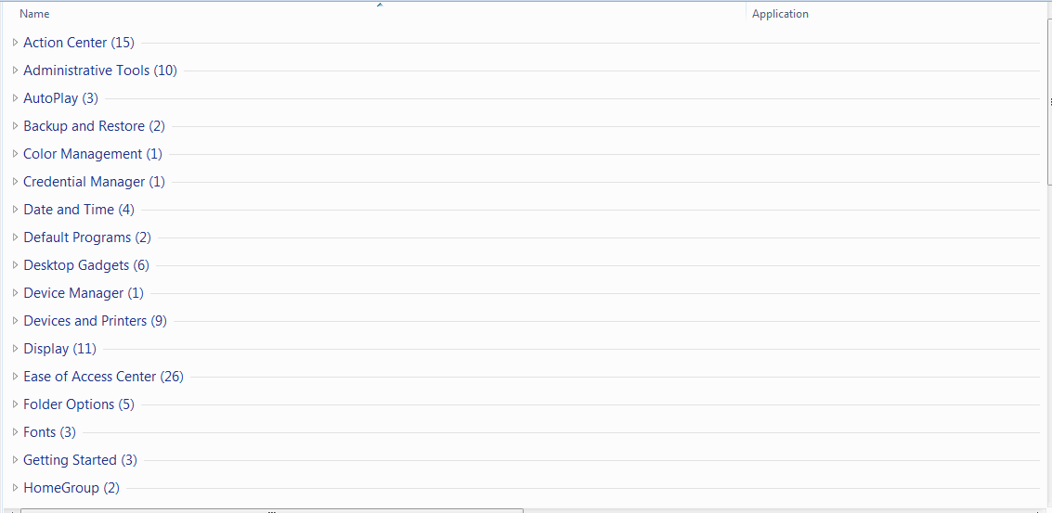Click the AutoPlay (3) group header
This screenshot has width=1052, height=513.
click(60, 98)
